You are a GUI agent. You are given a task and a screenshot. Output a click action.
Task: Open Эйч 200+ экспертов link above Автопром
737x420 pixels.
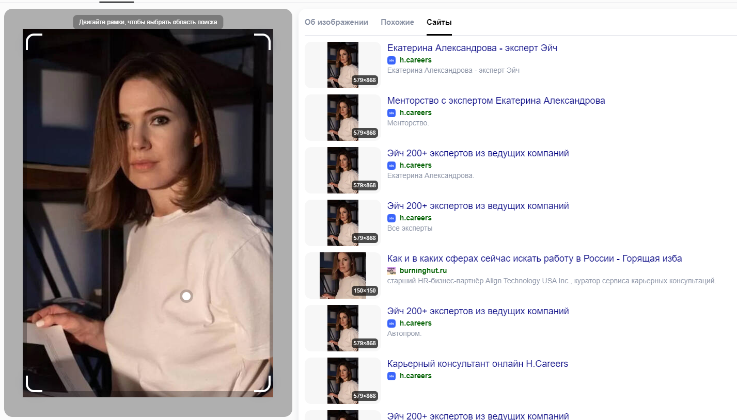coord(478,311)
